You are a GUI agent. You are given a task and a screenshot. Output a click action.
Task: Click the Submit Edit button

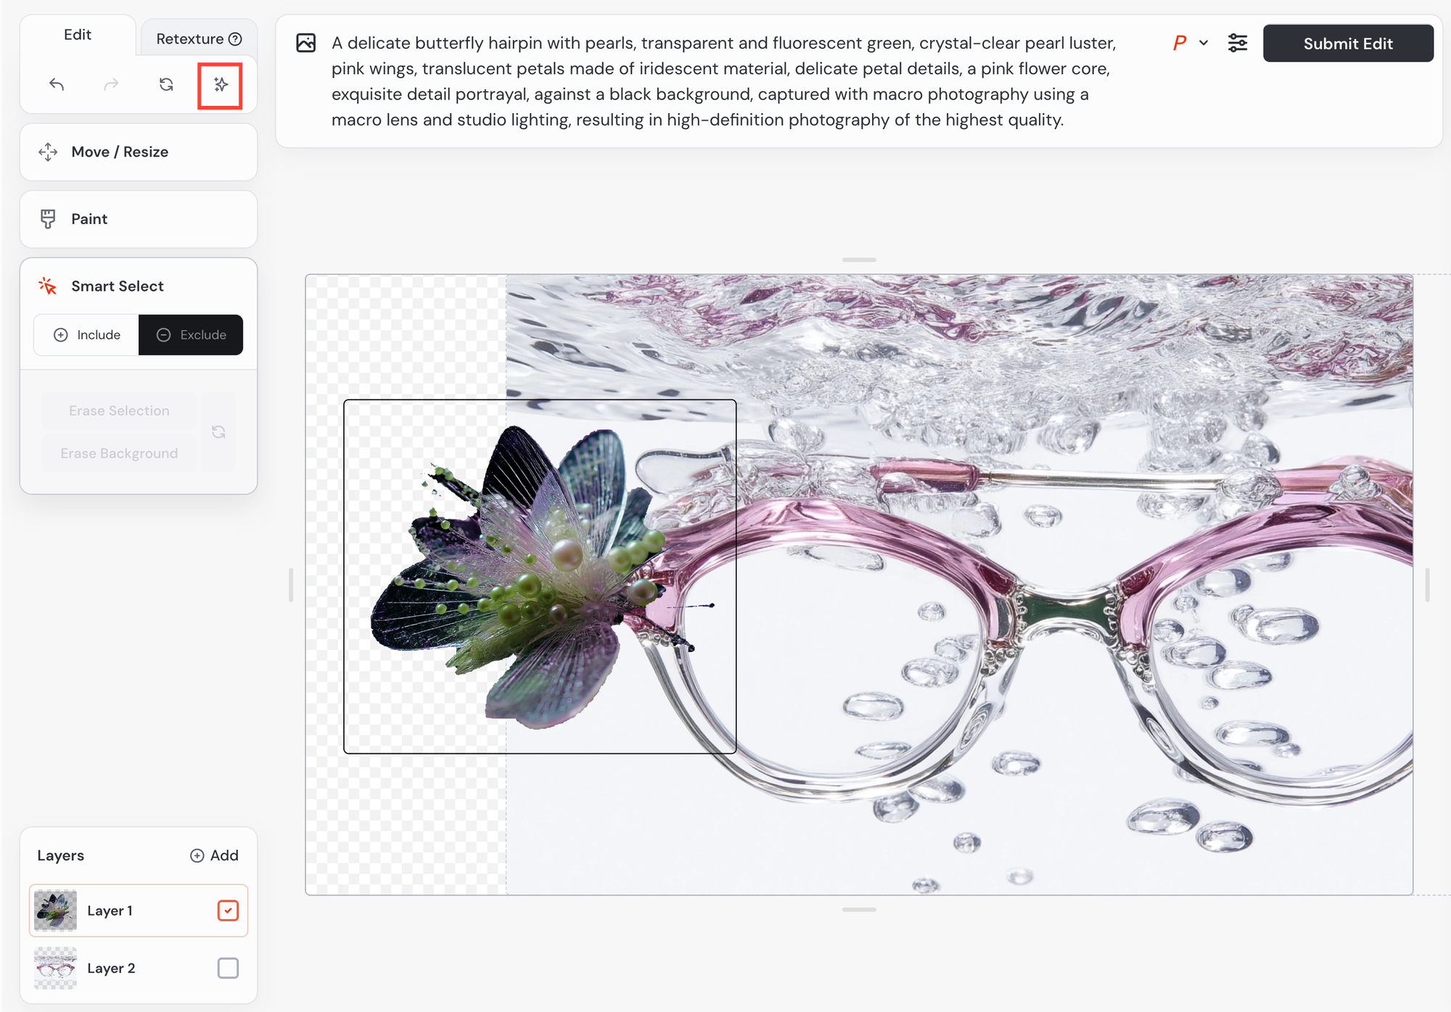click(x=1348, y=44)
